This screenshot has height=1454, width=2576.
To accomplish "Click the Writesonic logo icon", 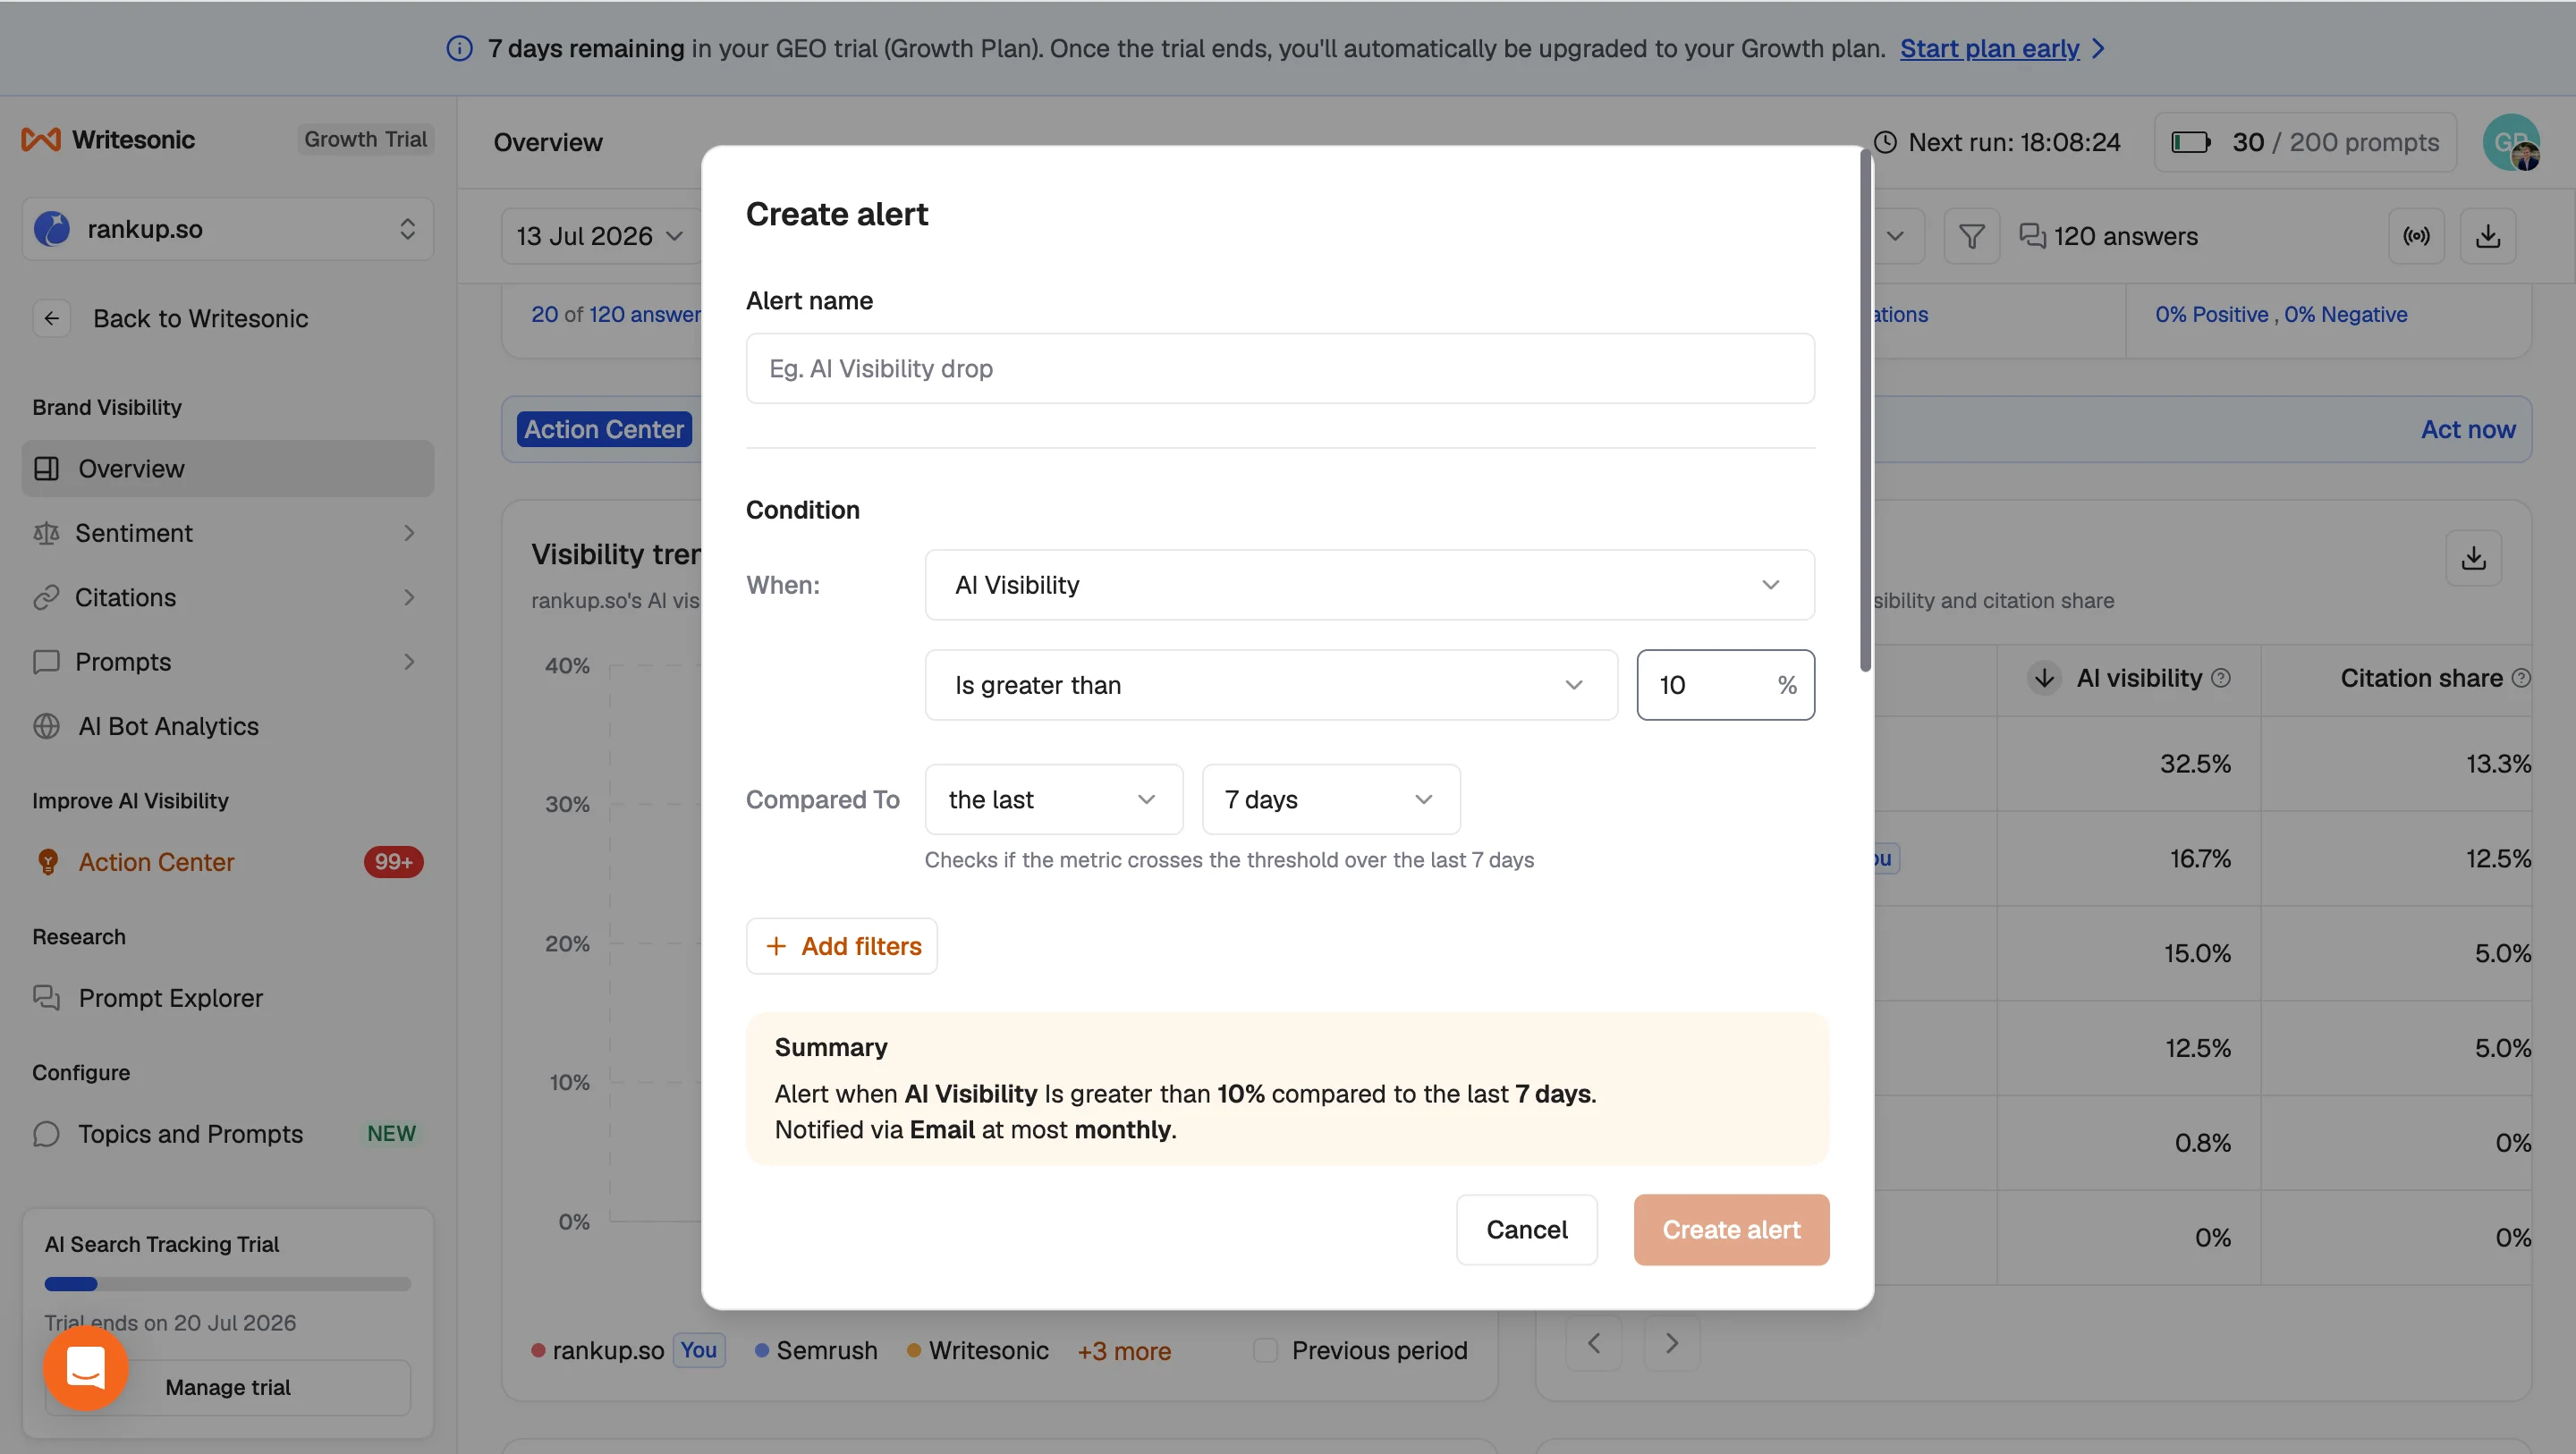I will pyautogui.click(x=41, y=140).
